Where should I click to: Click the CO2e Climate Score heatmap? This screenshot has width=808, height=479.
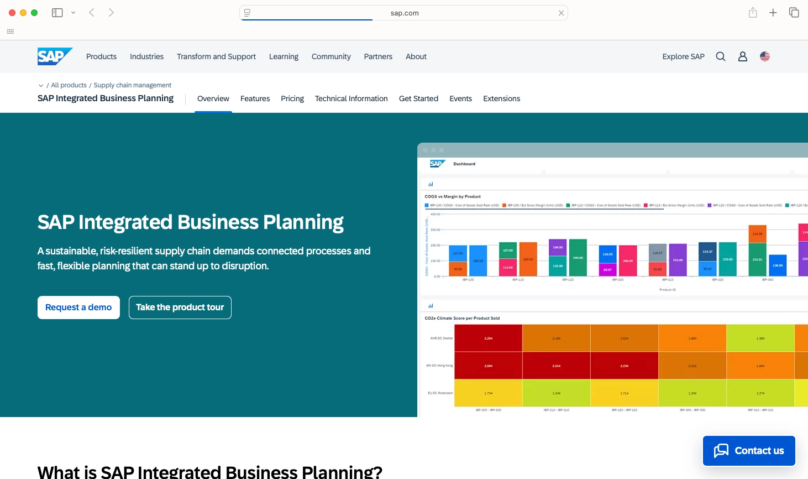coord(613,365)
